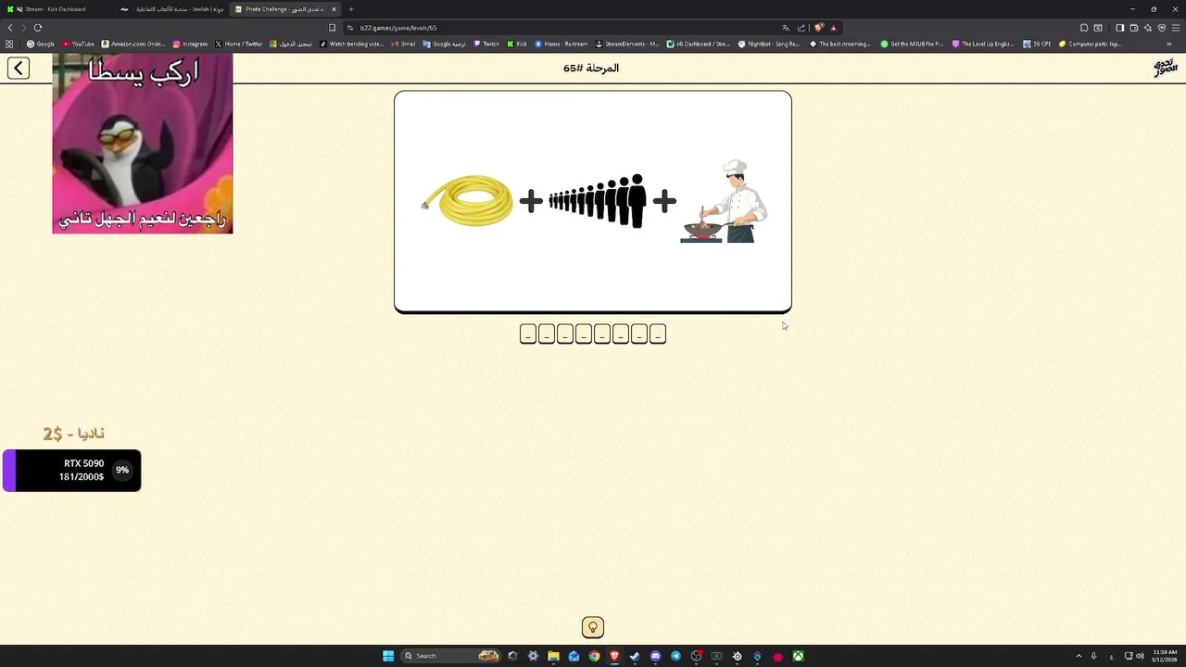Click the volume icon in system tray
1186x667 pixels.
[1140, 656]
